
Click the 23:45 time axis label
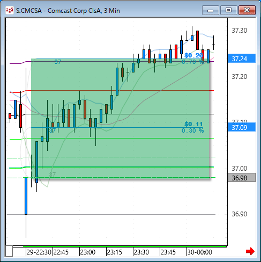pyautogui.click(x=168, y=252)
